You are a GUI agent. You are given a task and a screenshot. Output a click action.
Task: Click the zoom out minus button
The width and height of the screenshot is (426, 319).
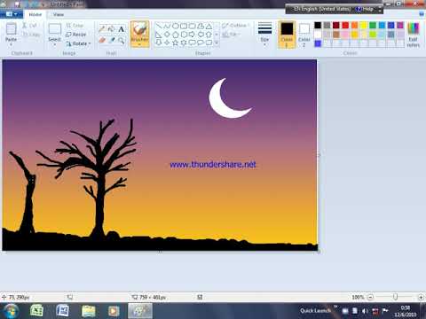[x=370, y=297]
